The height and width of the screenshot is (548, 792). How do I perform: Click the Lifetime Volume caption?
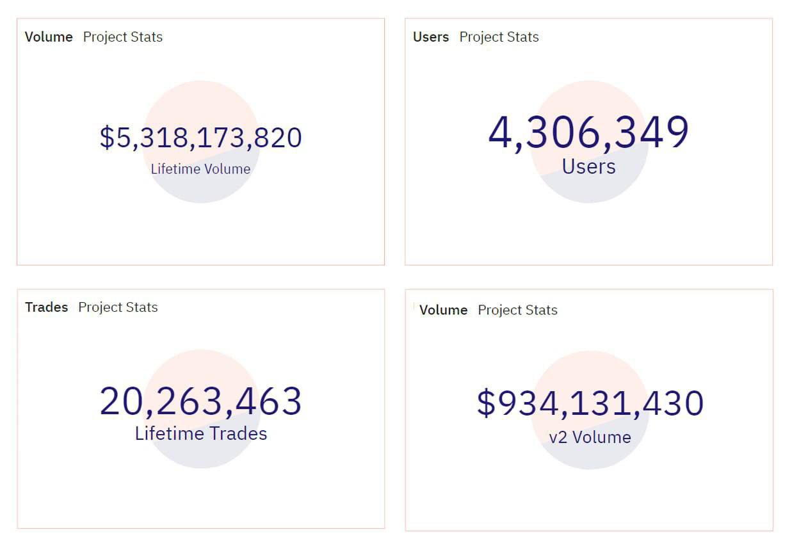click(x=200, y=169)
